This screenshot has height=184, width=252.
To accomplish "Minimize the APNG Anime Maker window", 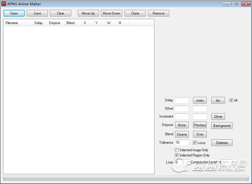I will click(227, 4).
